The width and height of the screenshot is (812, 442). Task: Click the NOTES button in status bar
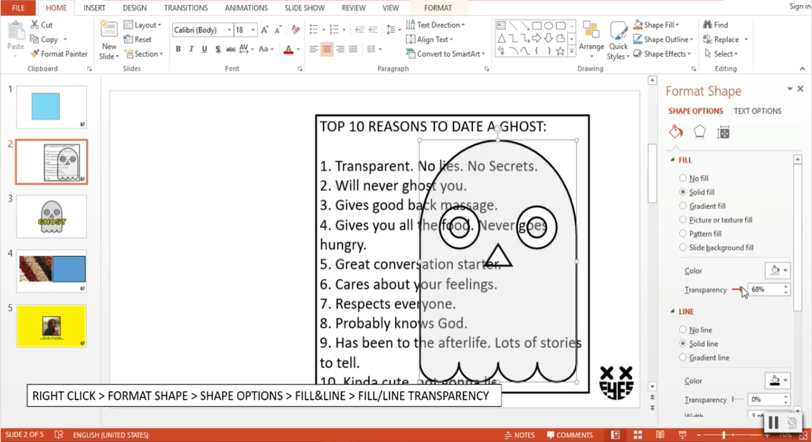[x=519, y=435]
